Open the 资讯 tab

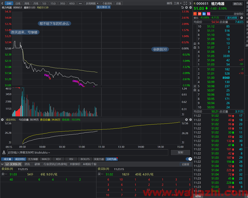coord(27,164)
